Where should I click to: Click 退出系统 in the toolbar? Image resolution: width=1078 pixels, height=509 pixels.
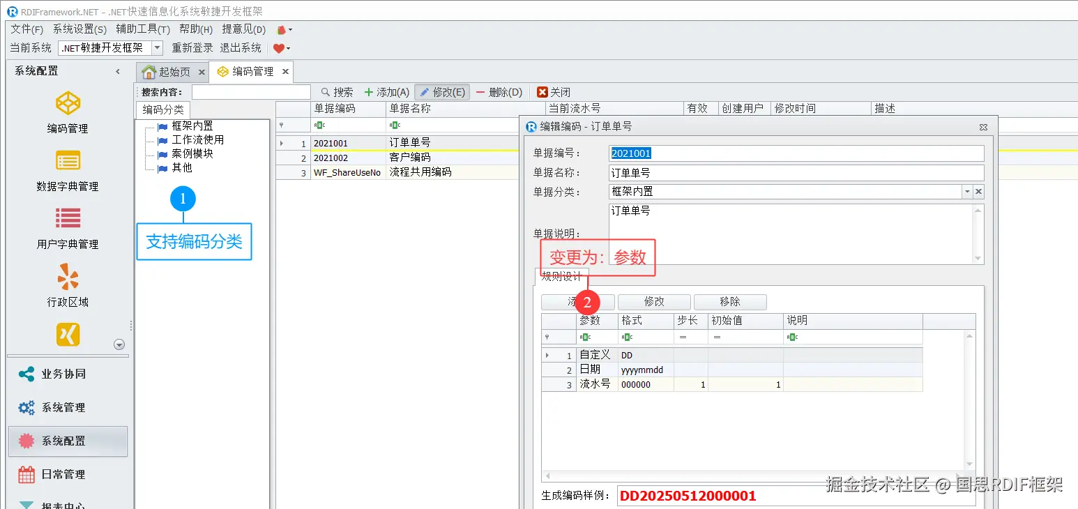pos(241,48)
